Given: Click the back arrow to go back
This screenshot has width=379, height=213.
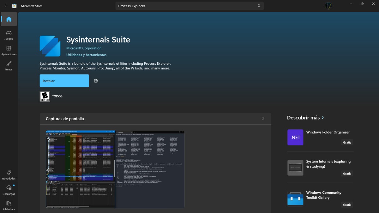Looking at the screenshot, I should coord(5,6).
